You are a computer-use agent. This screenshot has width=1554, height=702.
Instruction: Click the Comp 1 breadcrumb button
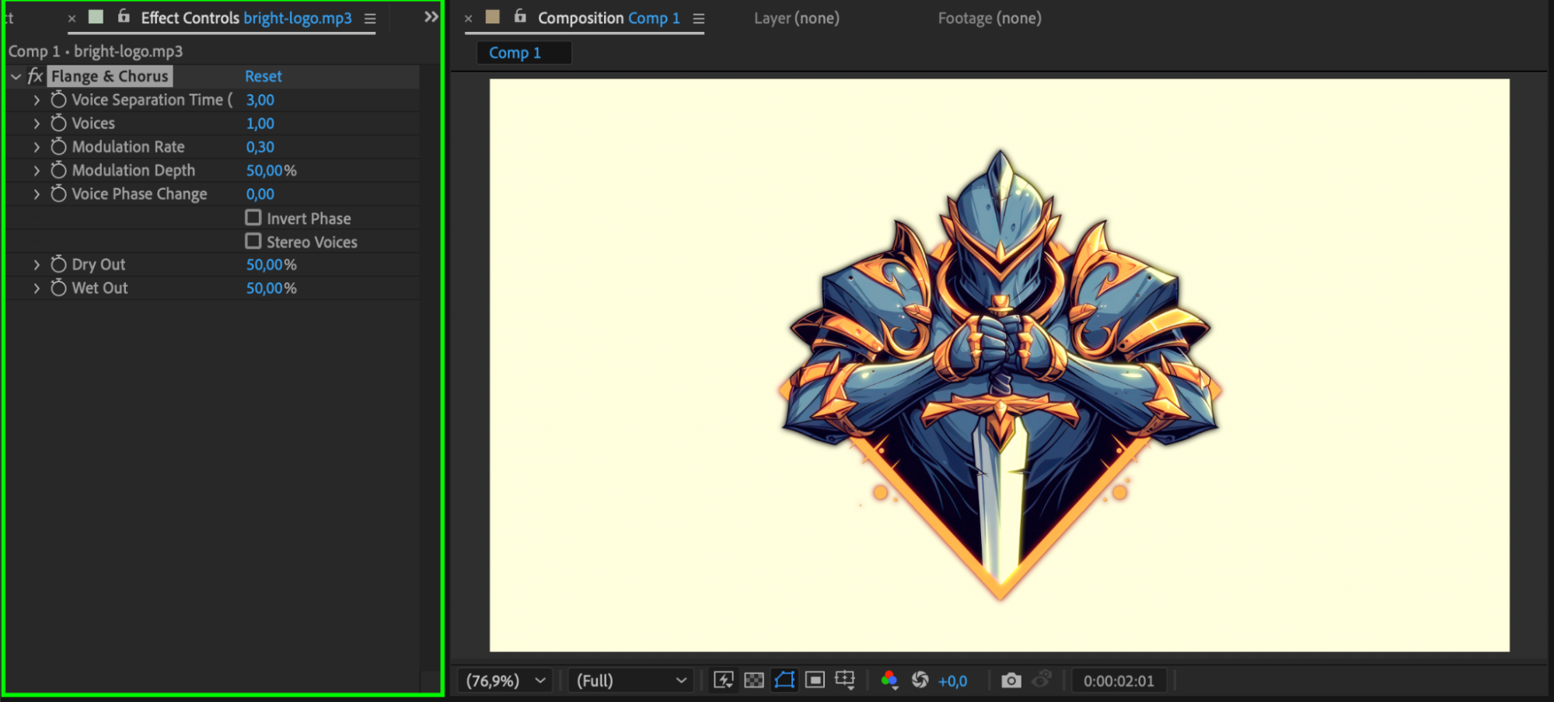[515, 53]
